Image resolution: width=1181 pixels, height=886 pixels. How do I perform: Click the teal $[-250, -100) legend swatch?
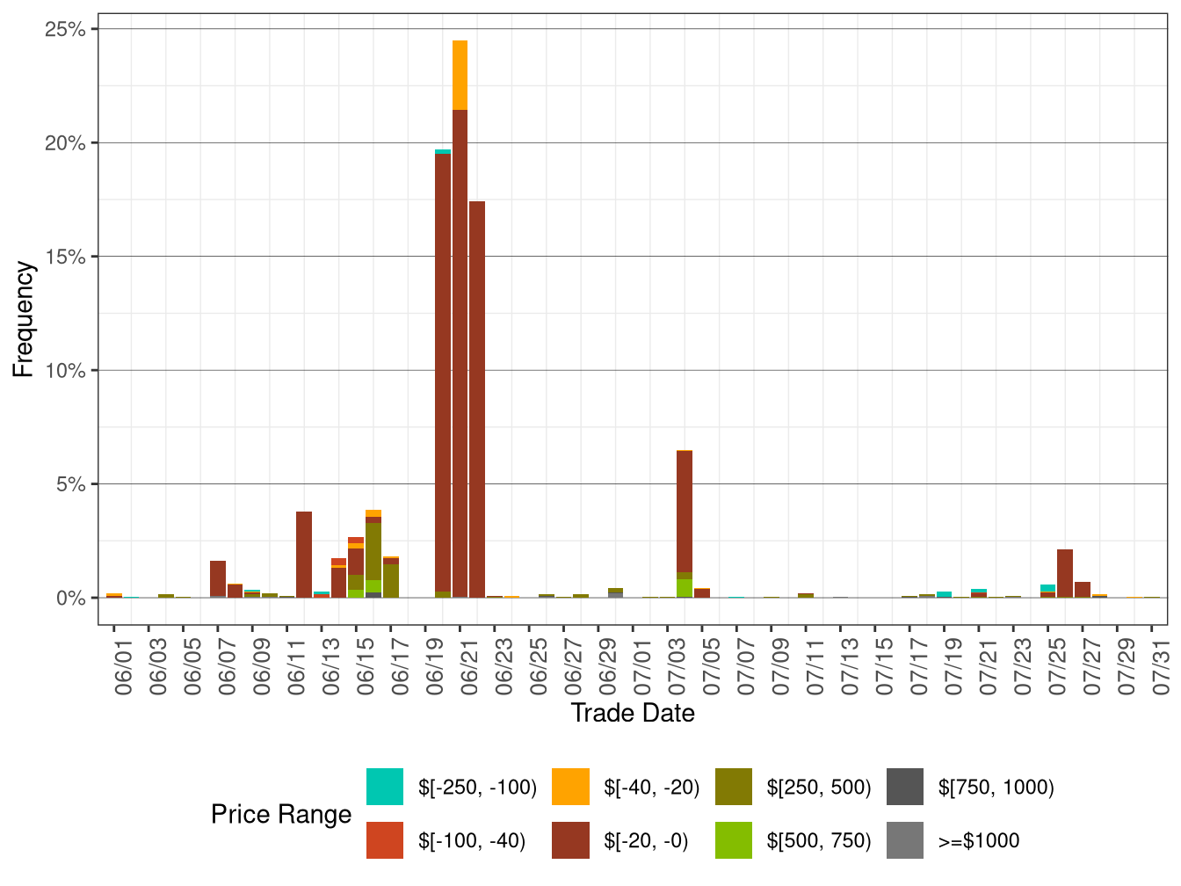pos(385,787)
